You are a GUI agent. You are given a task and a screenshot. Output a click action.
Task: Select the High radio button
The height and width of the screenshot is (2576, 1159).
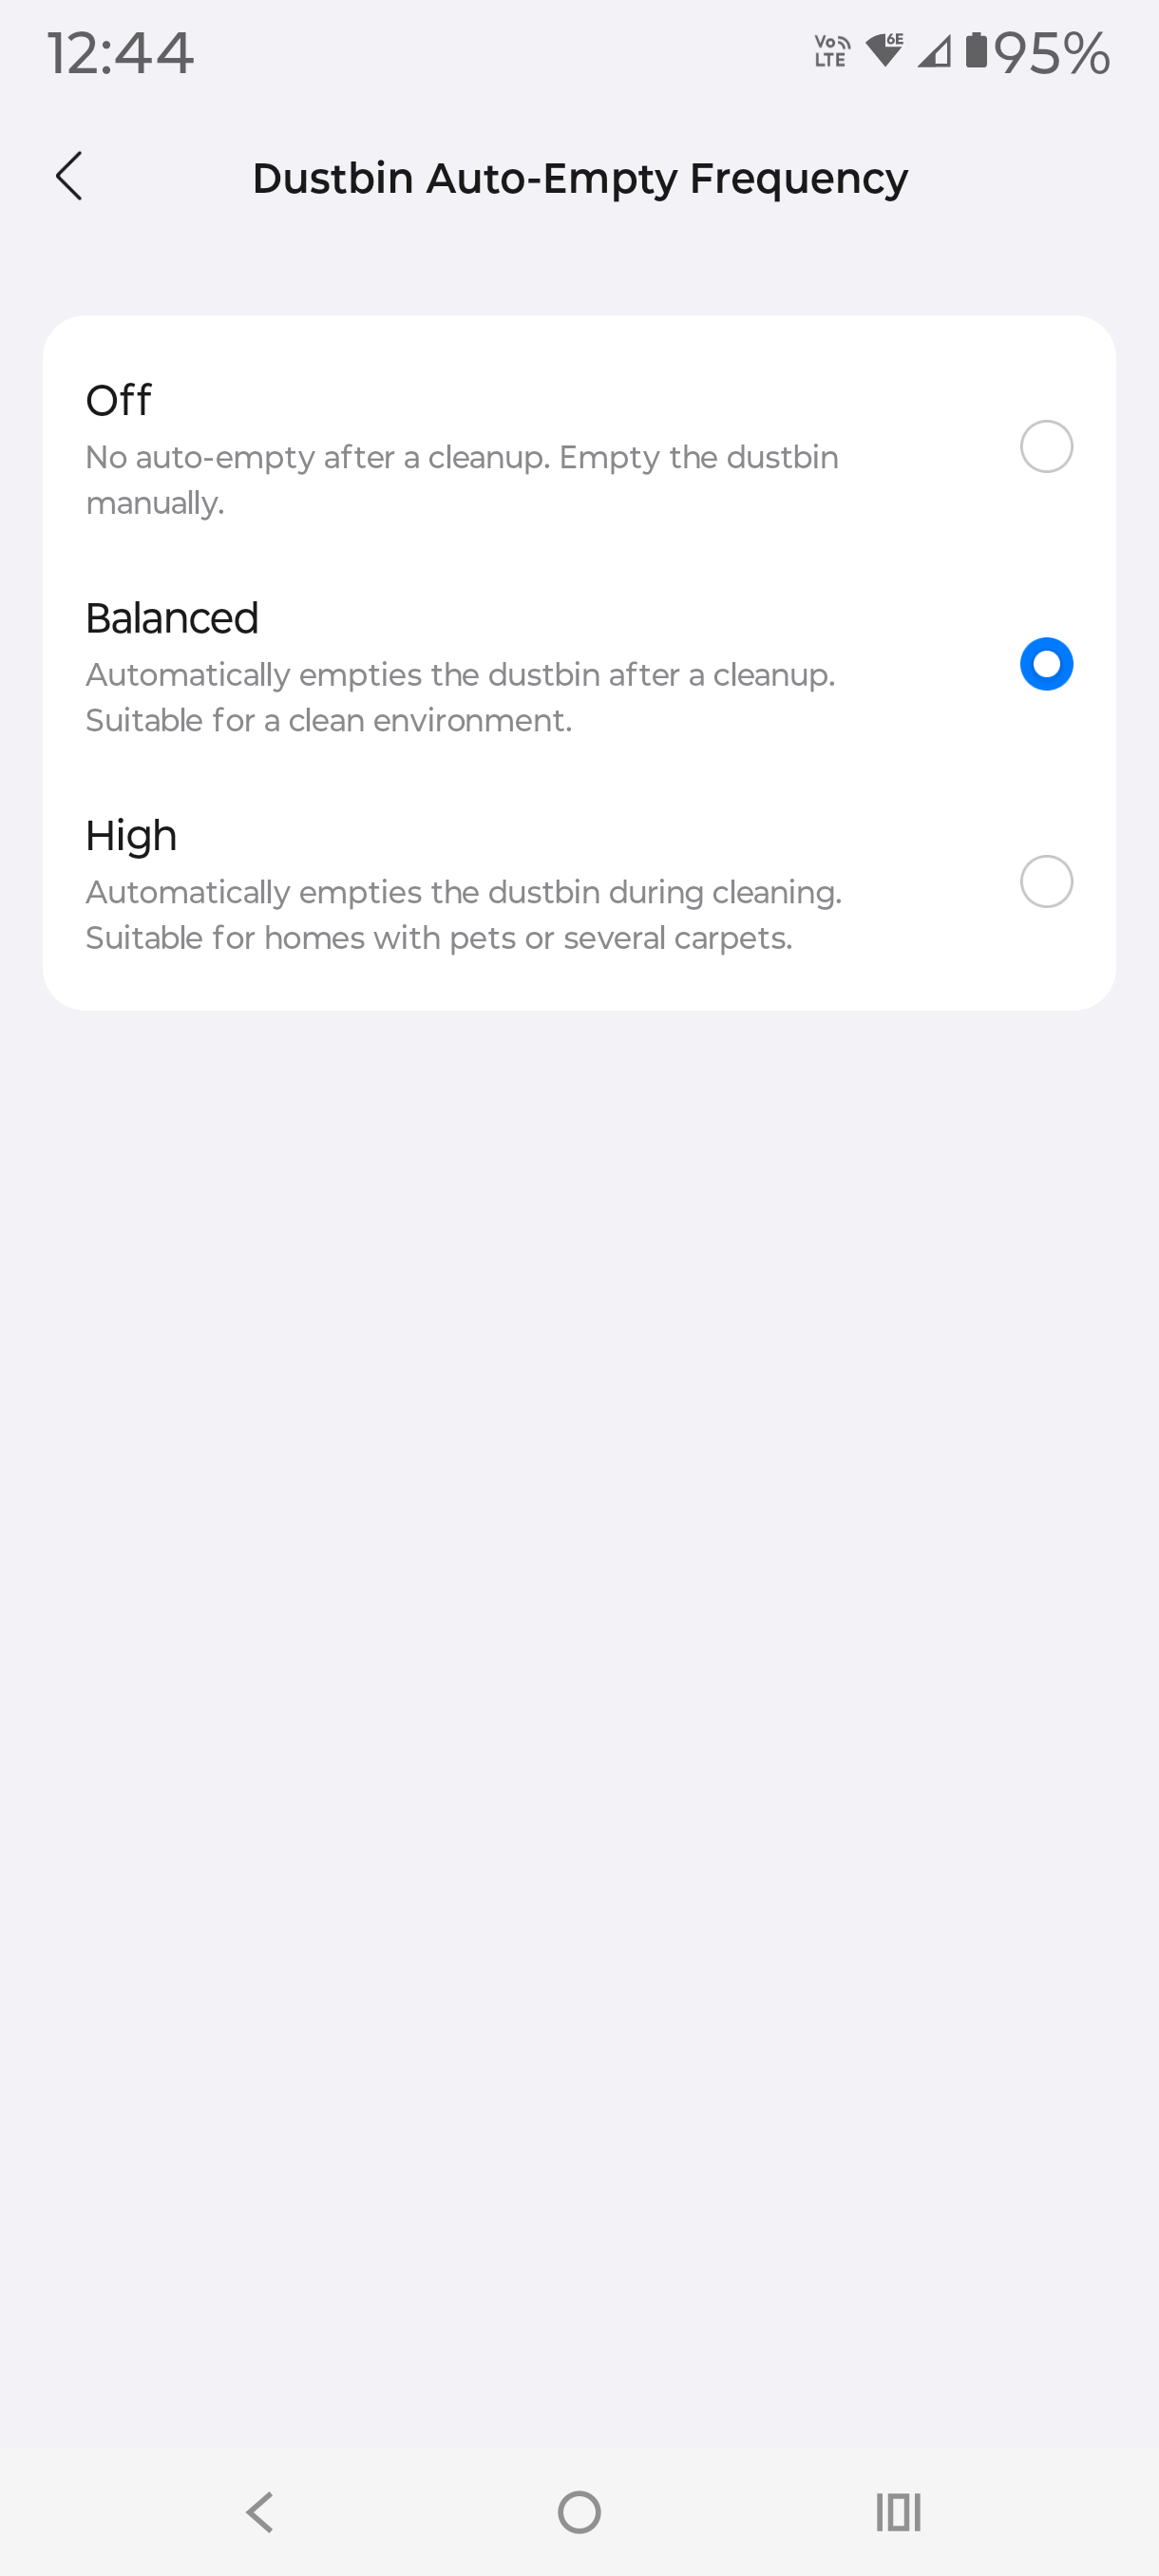click(1046, 882)
